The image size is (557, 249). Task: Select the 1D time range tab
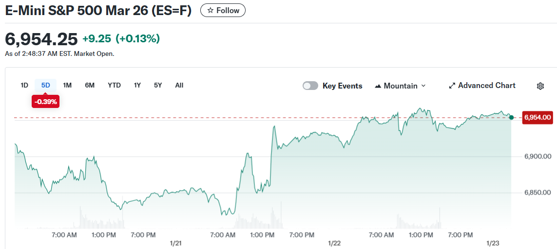24,85
